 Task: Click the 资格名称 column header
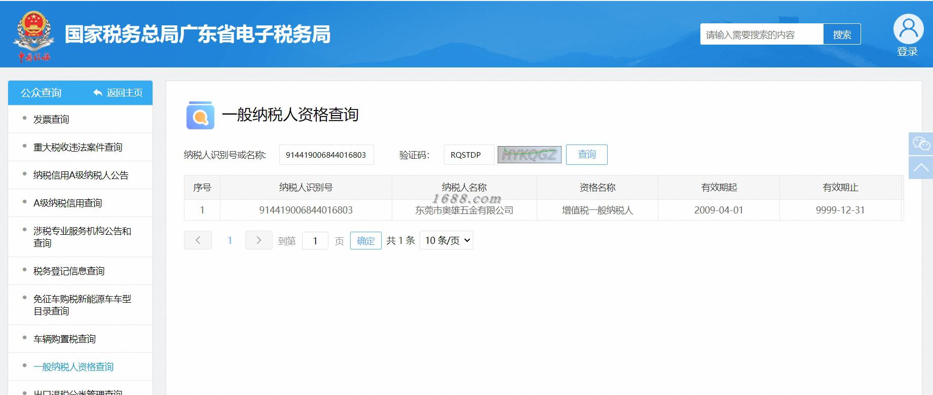[598, 188]
